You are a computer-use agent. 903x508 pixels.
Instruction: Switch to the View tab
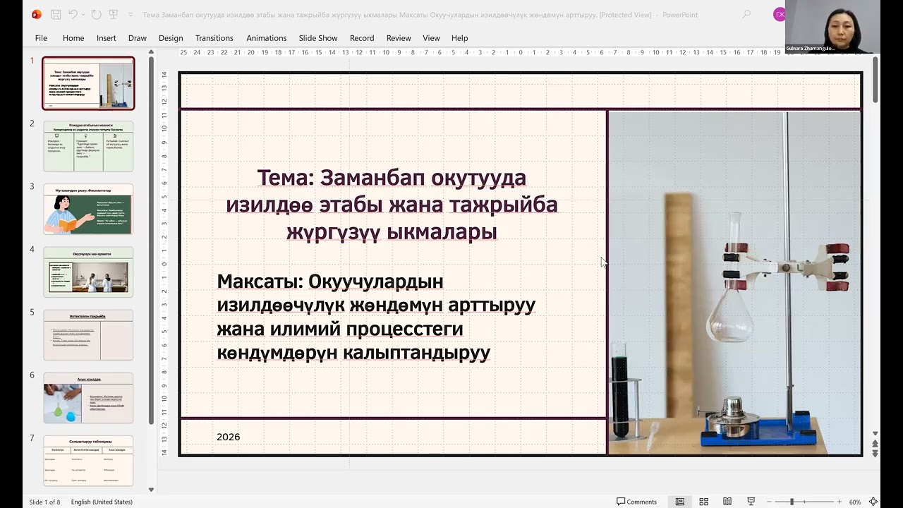[431, 38]
